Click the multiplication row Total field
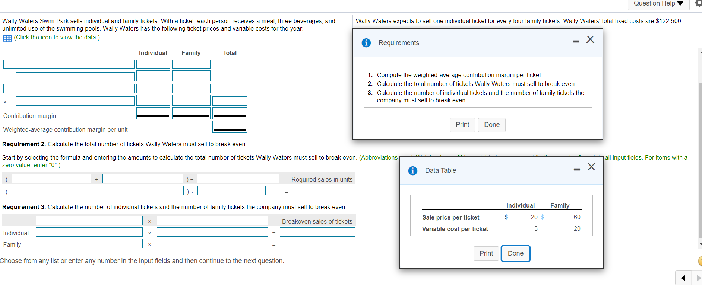Screen dimensions: 702x285 (230, 101)
